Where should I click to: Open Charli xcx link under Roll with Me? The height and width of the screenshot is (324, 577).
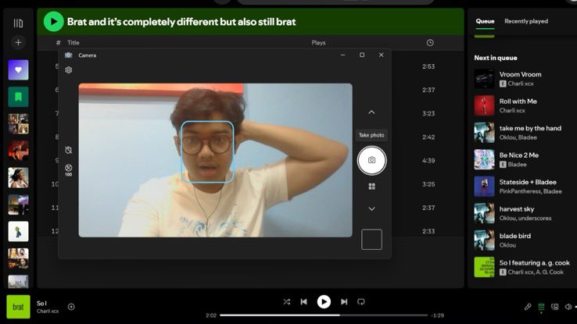(x=512, y=111)
